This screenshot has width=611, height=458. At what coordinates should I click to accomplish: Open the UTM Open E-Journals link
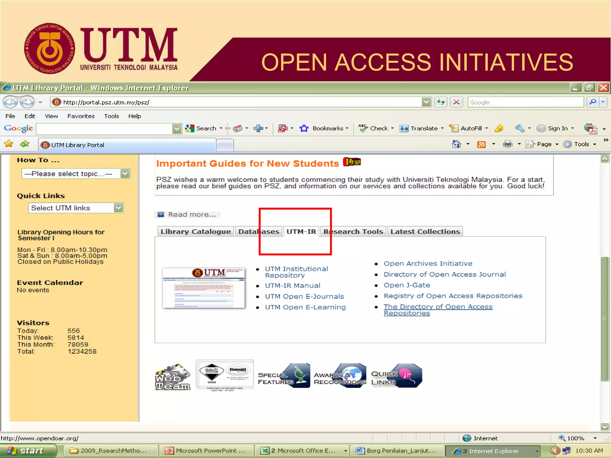(304, 296)
